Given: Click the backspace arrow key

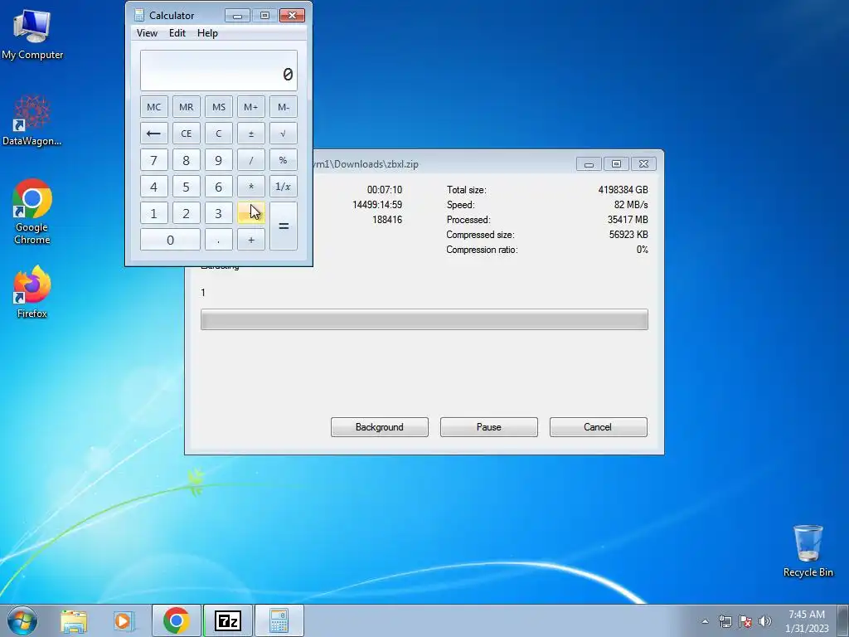Looking at the screenshot, I should tap(153, 134).
